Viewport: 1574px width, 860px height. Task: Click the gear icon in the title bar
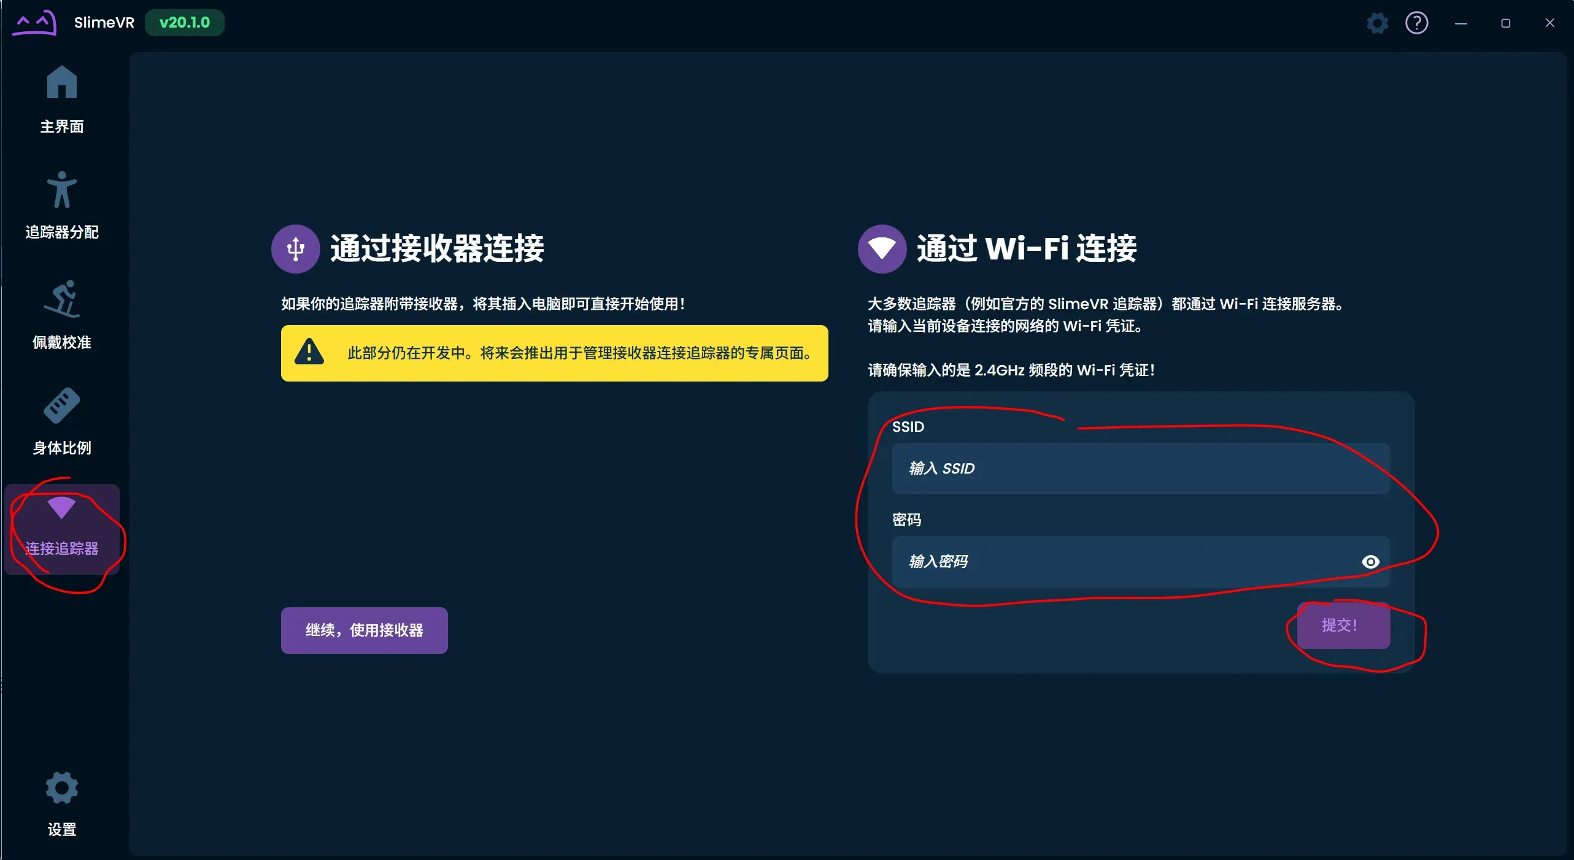(x=1377, y=23)
